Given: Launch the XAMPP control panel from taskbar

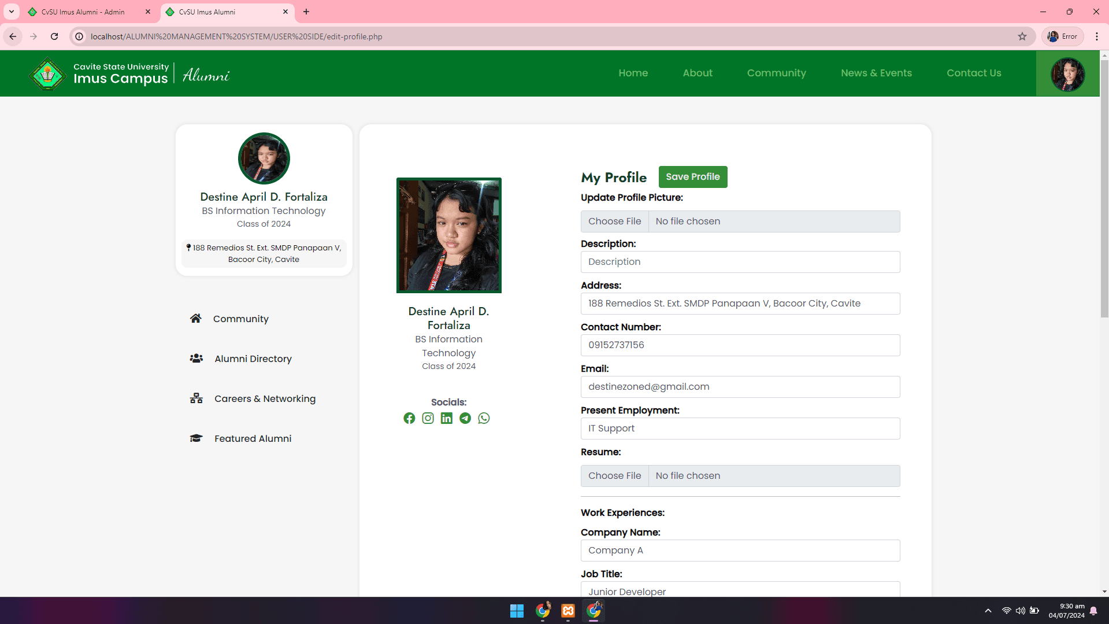Looking at the screenshot, I should tap(568, 611).
